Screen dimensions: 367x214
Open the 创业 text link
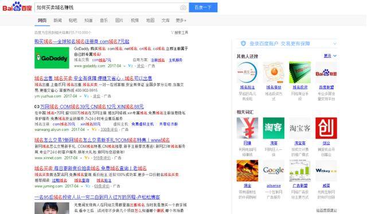pyautogui.click(x=326, y=143)
